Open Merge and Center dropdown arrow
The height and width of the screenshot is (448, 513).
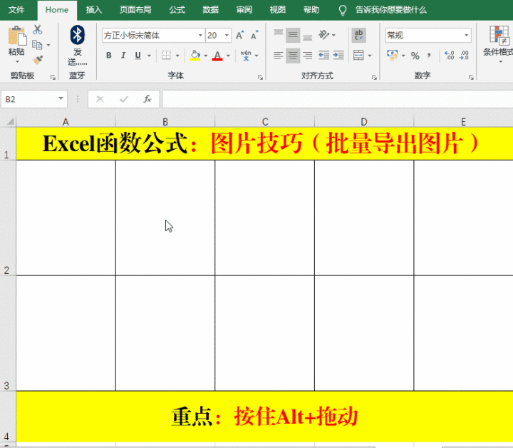click(x=370, y=56)
